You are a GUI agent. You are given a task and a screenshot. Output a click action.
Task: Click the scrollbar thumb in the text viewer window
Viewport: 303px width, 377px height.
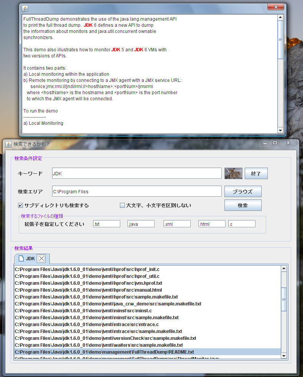coord(280,40)
